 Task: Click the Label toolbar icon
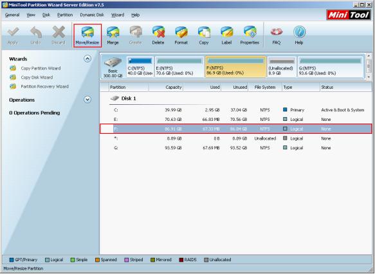click(226, 32)
